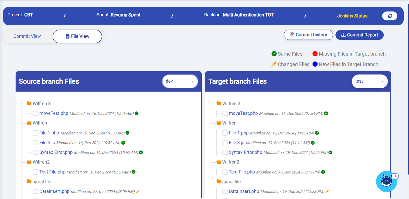Download the Commit Report
The image size is (409, 199).
click(359, 35)
